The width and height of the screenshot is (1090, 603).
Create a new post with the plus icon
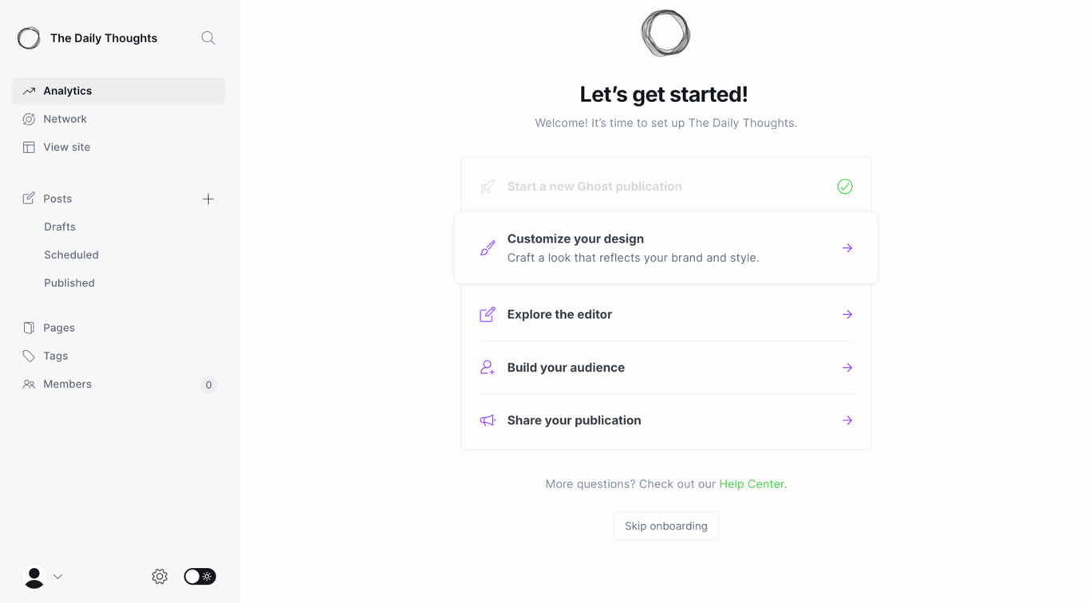click(x=208, y=198)
